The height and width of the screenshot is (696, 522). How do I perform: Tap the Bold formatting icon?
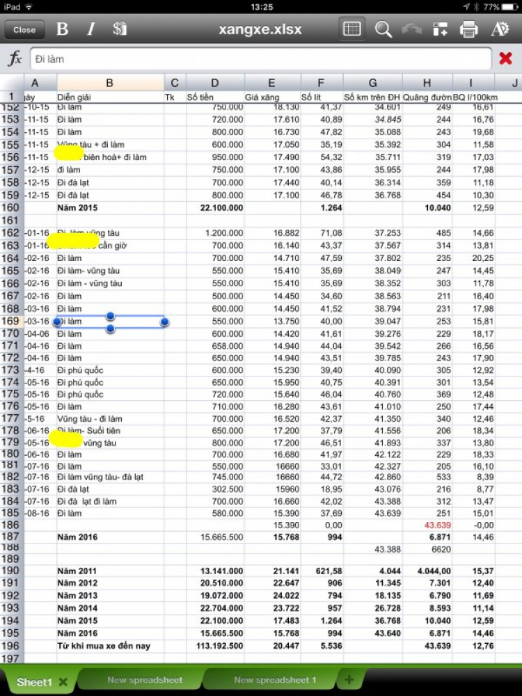pyautogui.click(x=62, y=29)
